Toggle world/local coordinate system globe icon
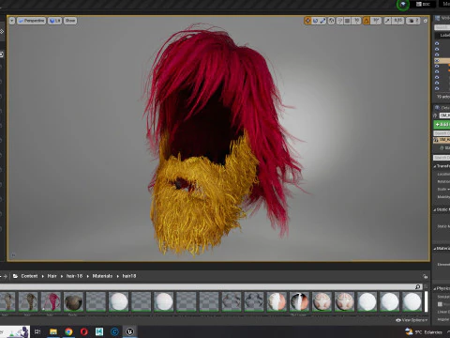Image resolution: width=450 pixels, height=338 pixels. pyautogui.click(x=331, y=21)
